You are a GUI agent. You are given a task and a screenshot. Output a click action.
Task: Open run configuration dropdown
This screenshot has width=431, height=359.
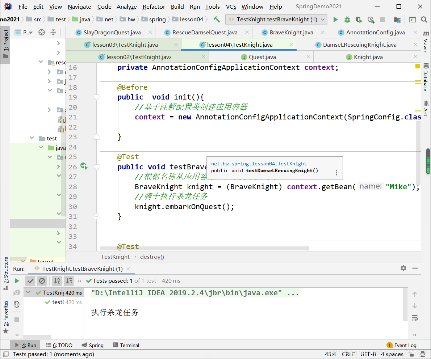(323, 20)
